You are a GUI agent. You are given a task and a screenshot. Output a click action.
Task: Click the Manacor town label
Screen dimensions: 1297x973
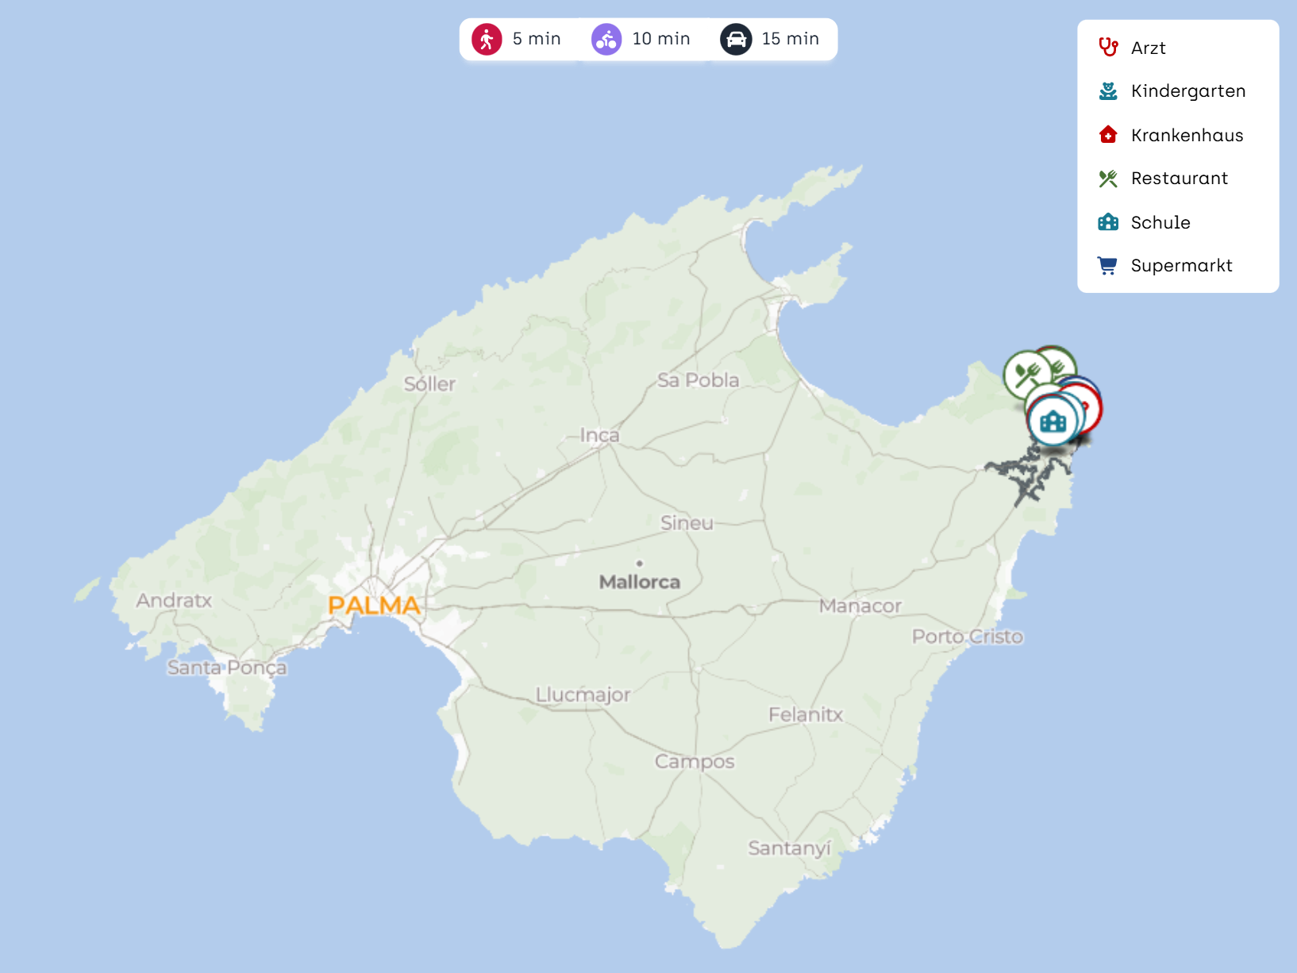(x=860, y=606)
